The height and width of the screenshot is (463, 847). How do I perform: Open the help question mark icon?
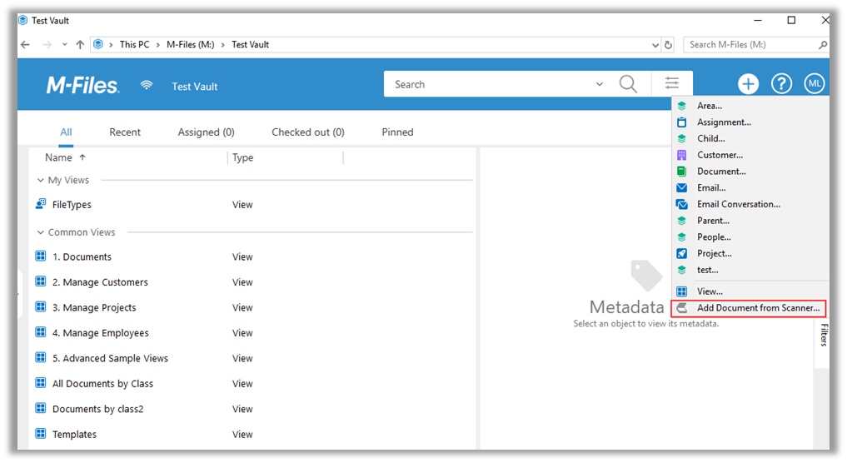coord(780,84)
